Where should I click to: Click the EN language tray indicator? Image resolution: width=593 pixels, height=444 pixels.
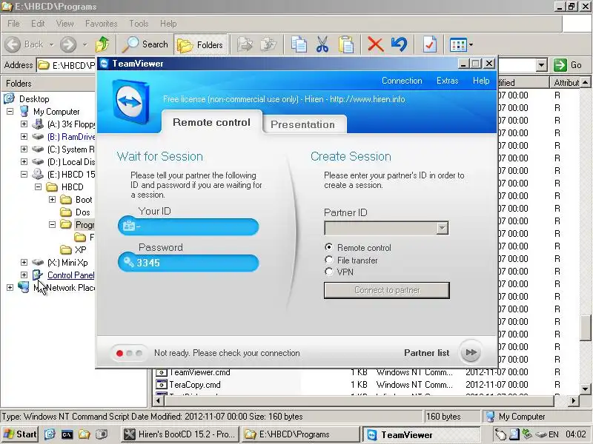click(553, 434)
